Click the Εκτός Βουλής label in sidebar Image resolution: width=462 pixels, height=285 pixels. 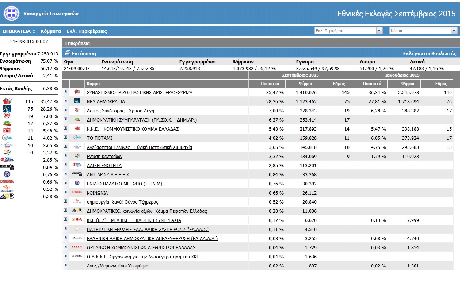pyautogui.click(x=16, y=88)
